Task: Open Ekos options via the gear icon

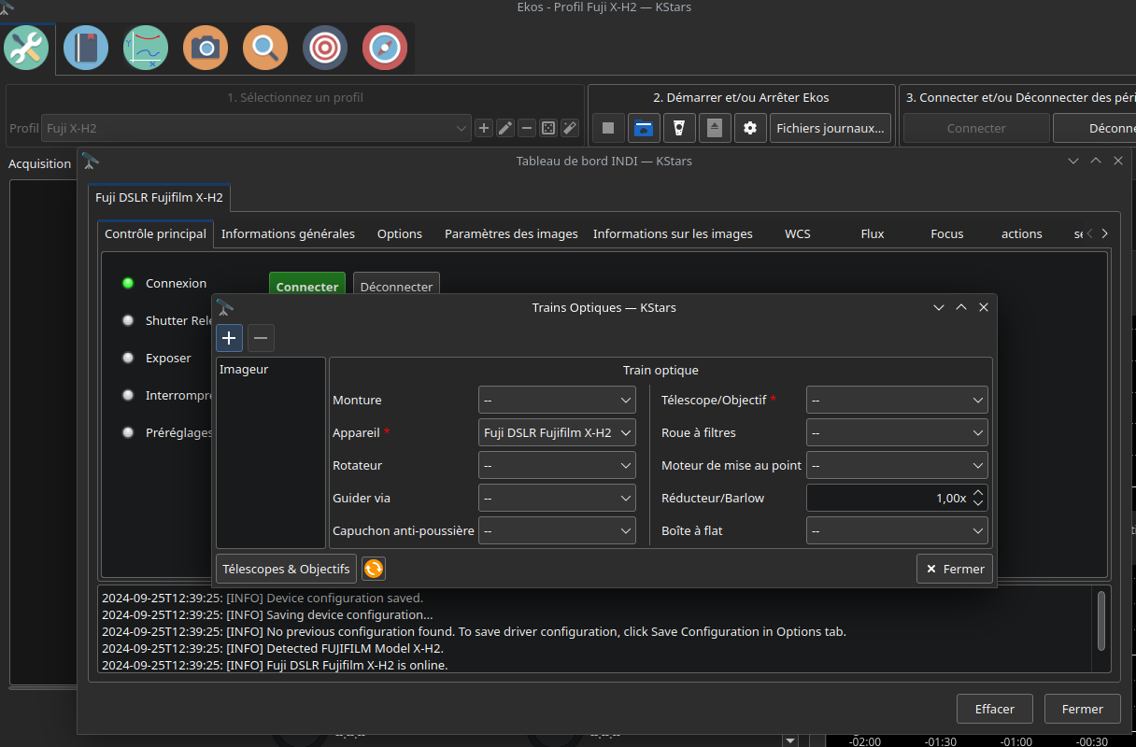Action: coord(750,128)
